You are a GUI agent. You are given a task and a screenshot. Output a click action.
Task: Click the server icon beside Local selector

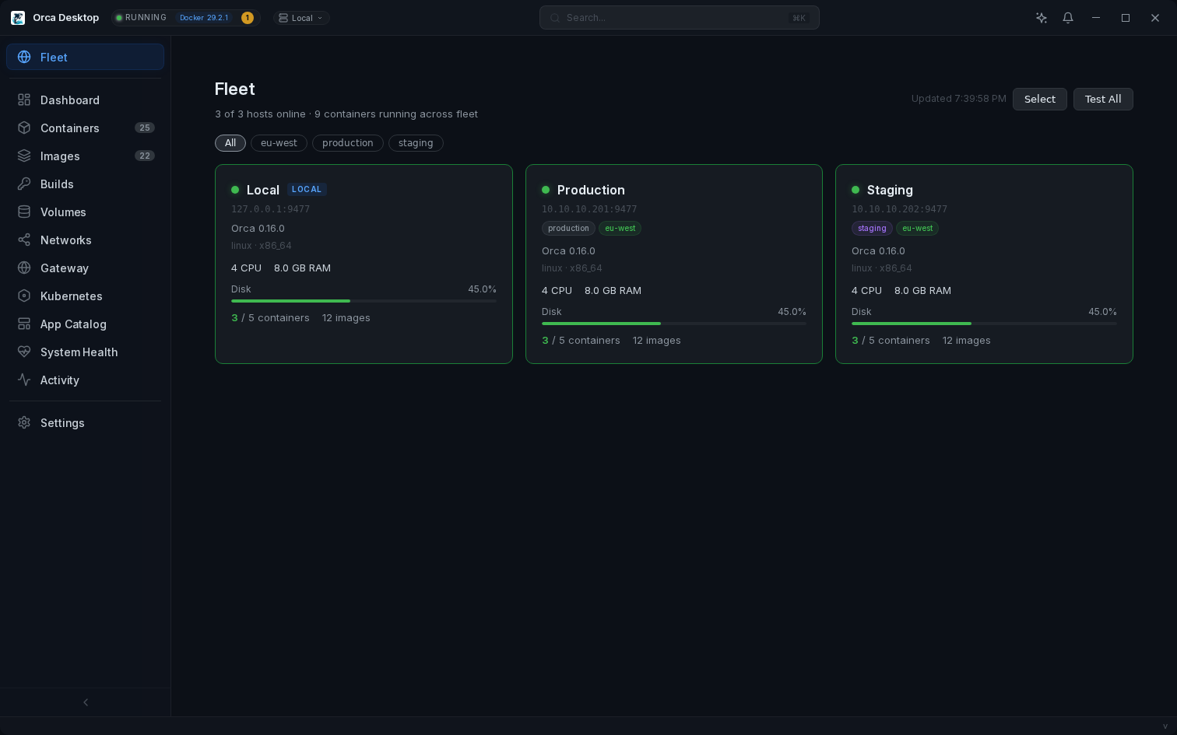click(283, 18)
